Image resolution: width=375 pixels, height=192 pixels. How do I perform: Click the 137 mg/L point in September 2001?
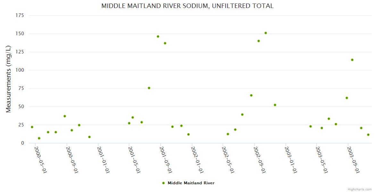tap(165, 43)
